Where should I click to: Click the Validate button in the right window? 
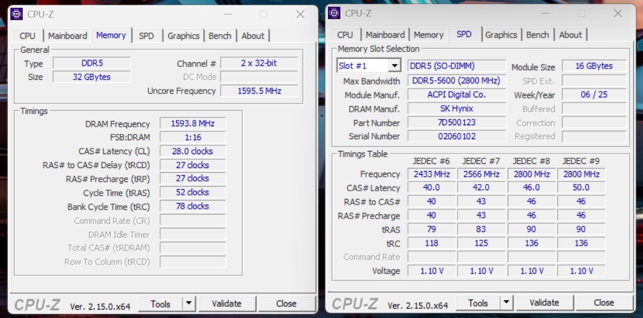tap(544, 303)
